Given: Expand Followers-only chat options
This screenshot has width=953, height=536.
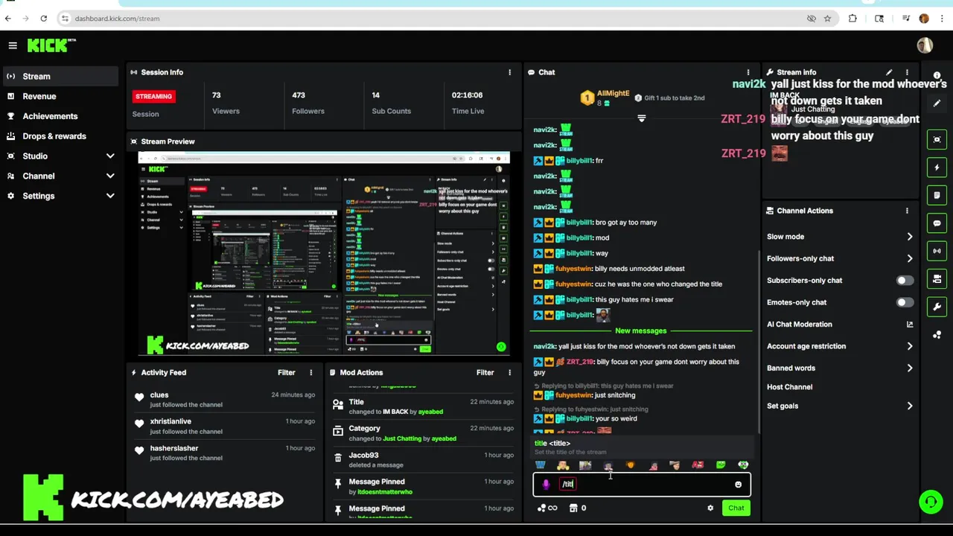Looking at the screenshot, I should [909, 258].
